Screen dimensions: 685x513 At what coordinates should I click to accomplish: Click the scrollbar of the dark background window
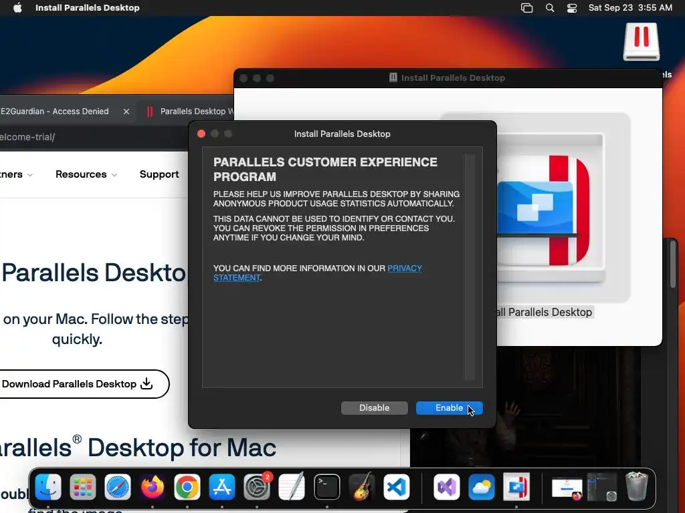pos(673,266)
